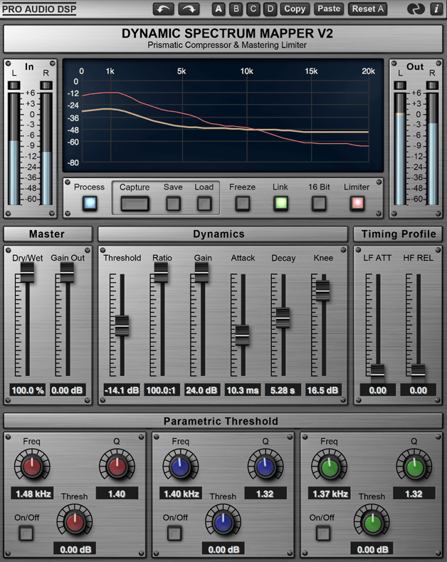This screenshot has height=562, width=447.
Task: Select preset slot C
Action: click(253, 9)
